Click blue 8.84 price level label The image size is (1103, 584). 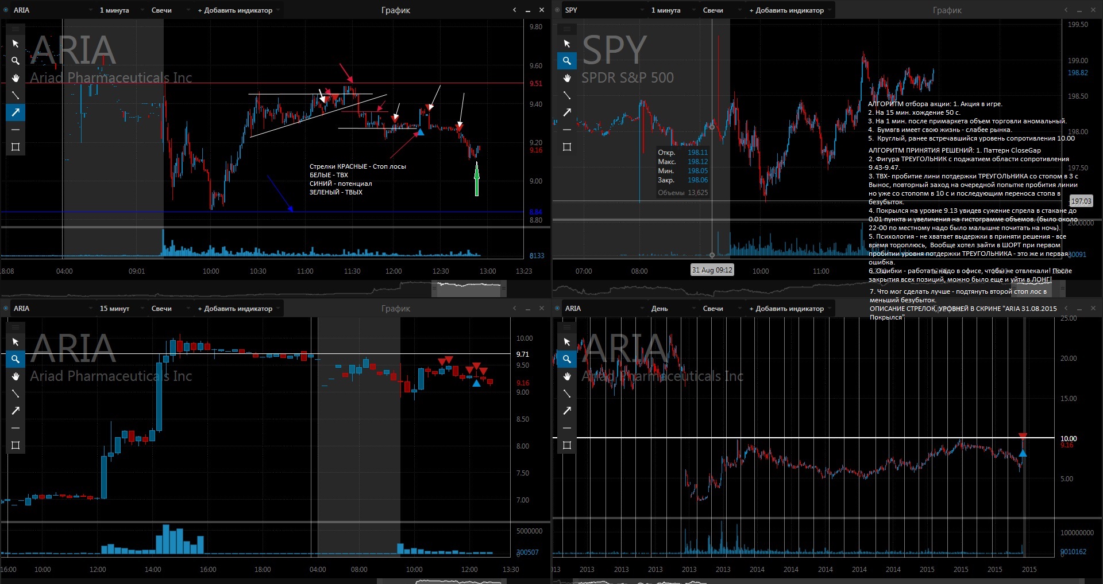(x=535, y=212)
